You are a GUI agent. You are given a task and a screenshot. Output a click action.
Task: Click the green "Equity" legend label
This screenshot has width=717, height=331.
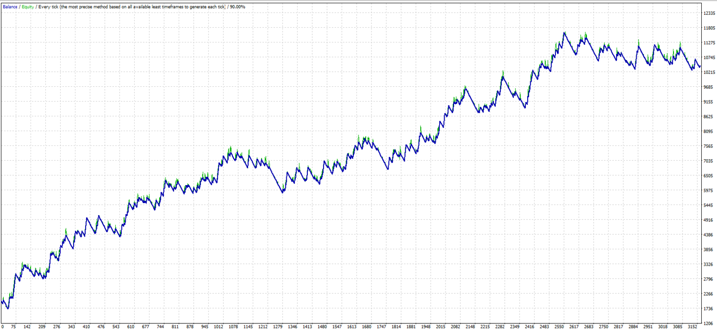coord(27,7)
